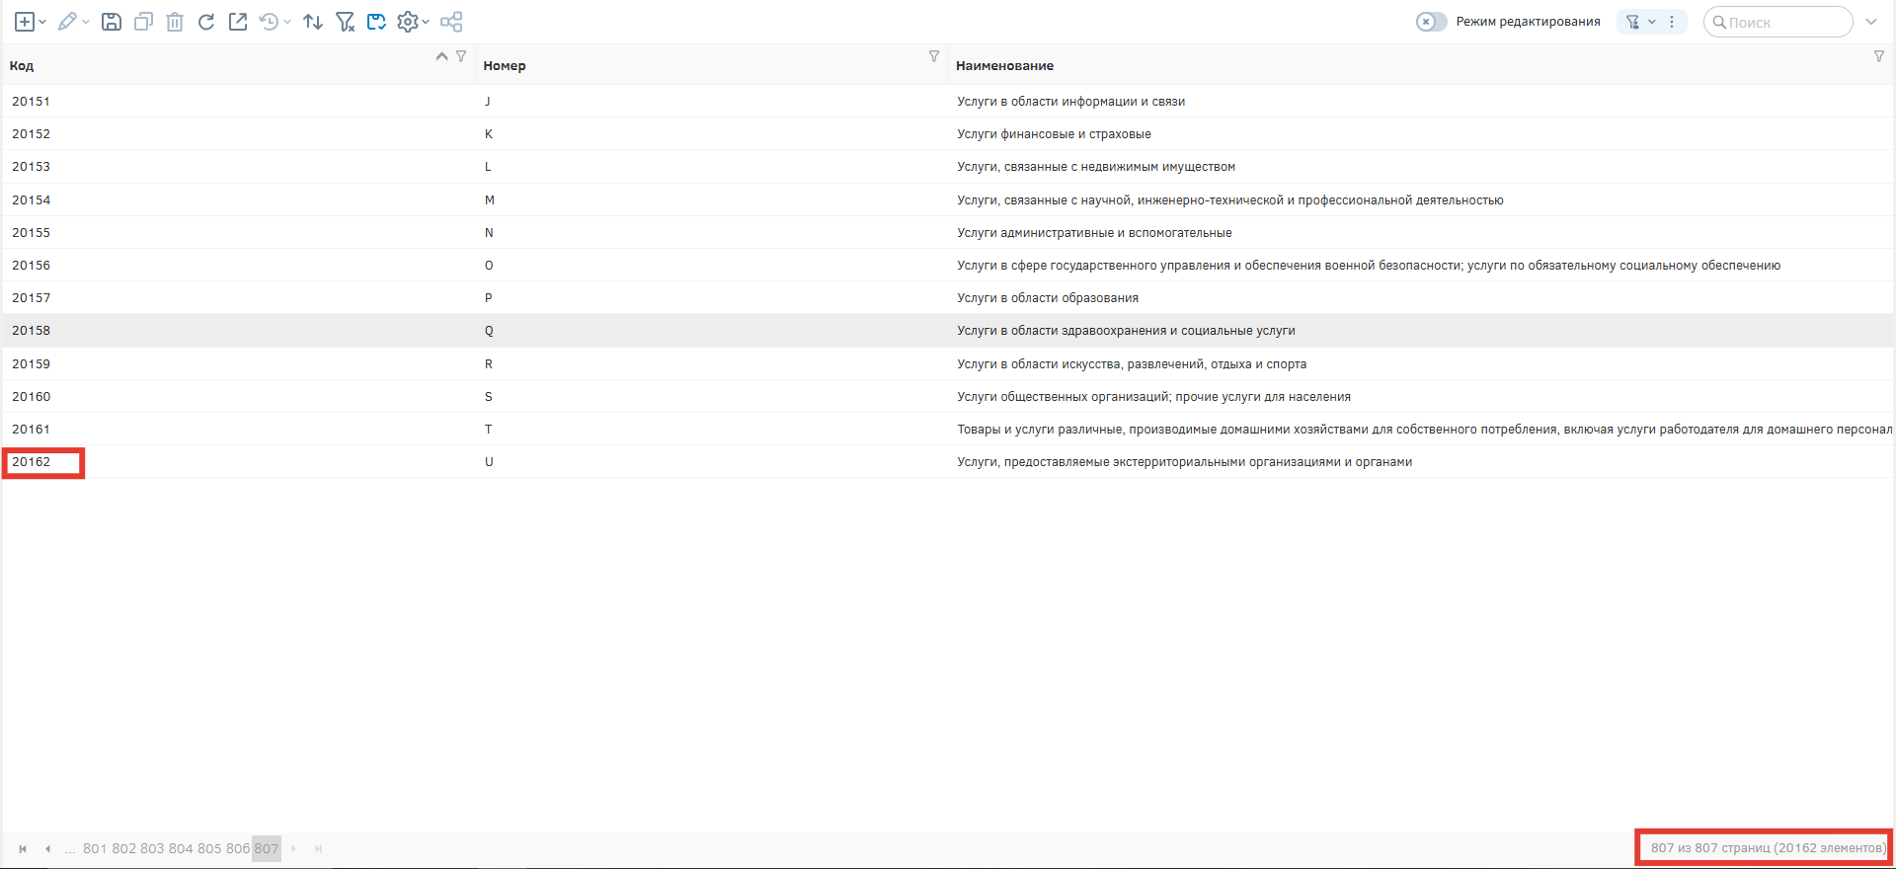Screen dimensions: 1896x869
Task: Click the next page arrow in pager
Action: [293, 848]
